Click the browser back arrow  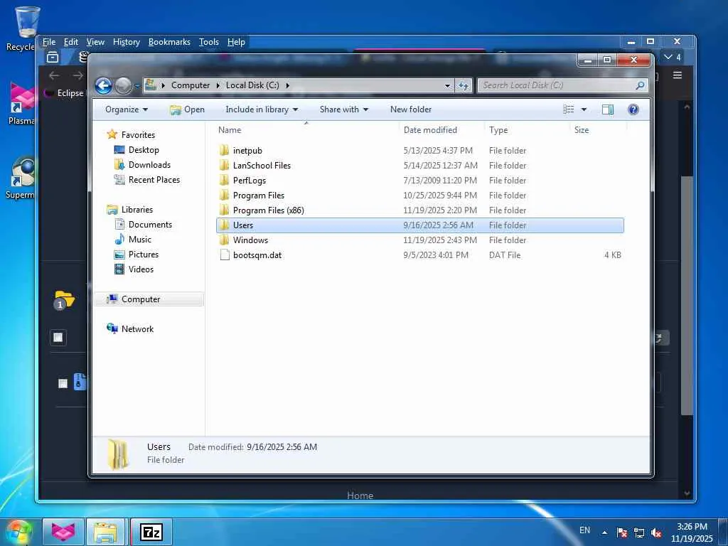coord(54,75)
